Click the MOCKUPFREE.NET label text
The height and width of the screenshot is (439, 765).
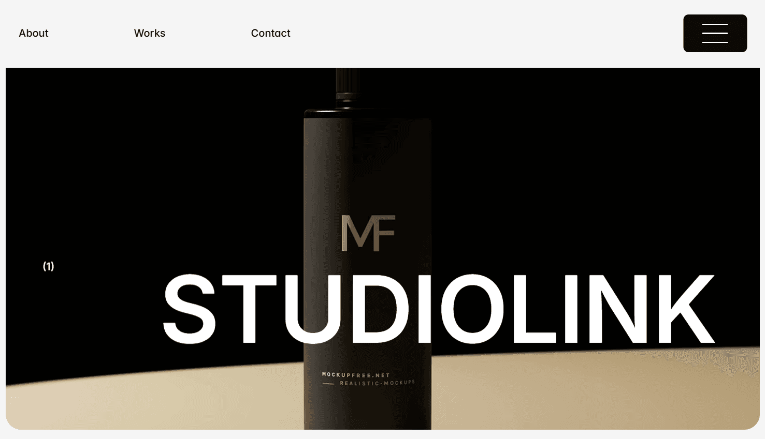[356, 375]
